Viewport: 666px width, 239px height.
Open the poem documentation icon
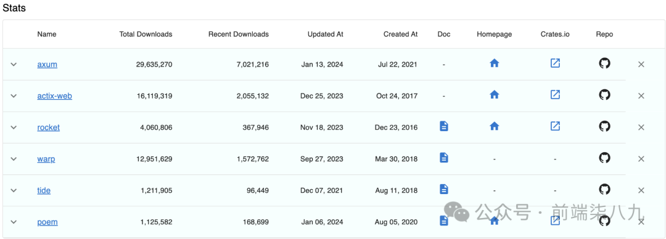point(444,221)
